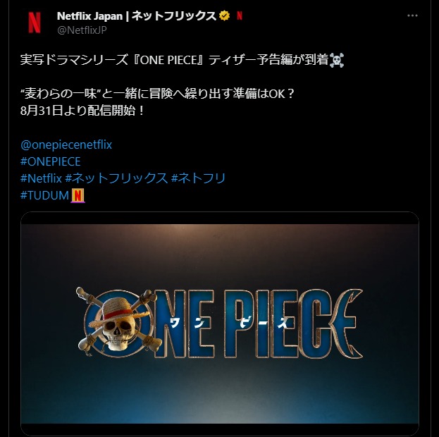Click the ワンピース katakana text on the logo

(x=228, y=322)
